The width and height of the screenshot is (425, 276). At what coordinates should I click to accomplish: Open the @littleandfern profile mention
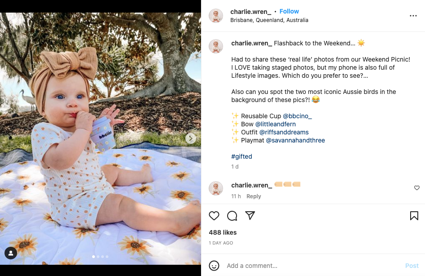(x=275, y=124)
